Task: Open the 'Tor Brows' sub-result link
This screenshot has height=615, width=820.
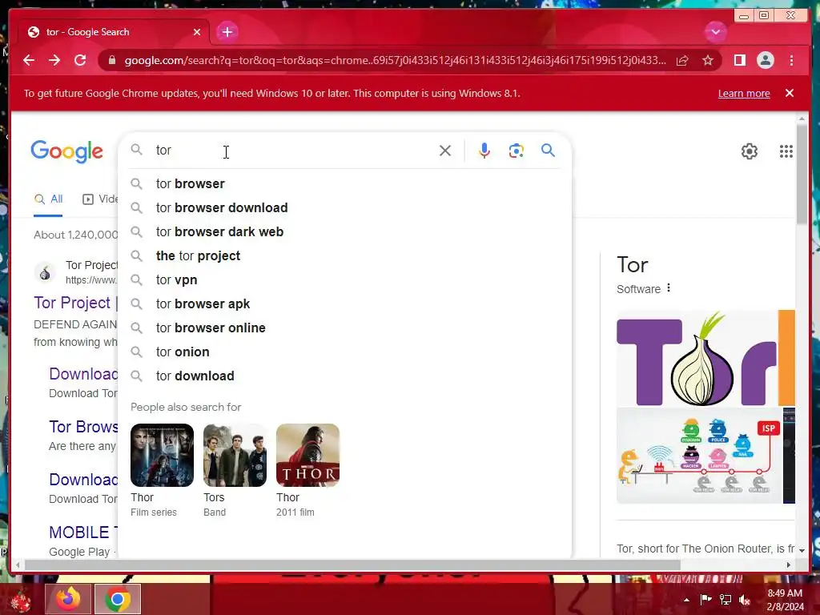Action: point(83,427)
